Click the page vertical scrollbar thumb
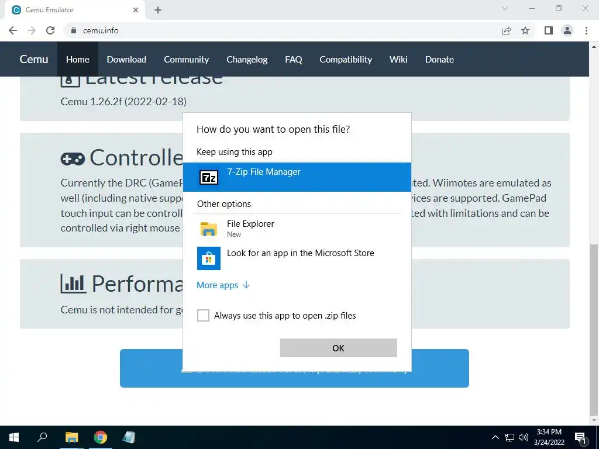Viewport: 599px width, 449px height. pyautogui.click(x=594, y=329)
